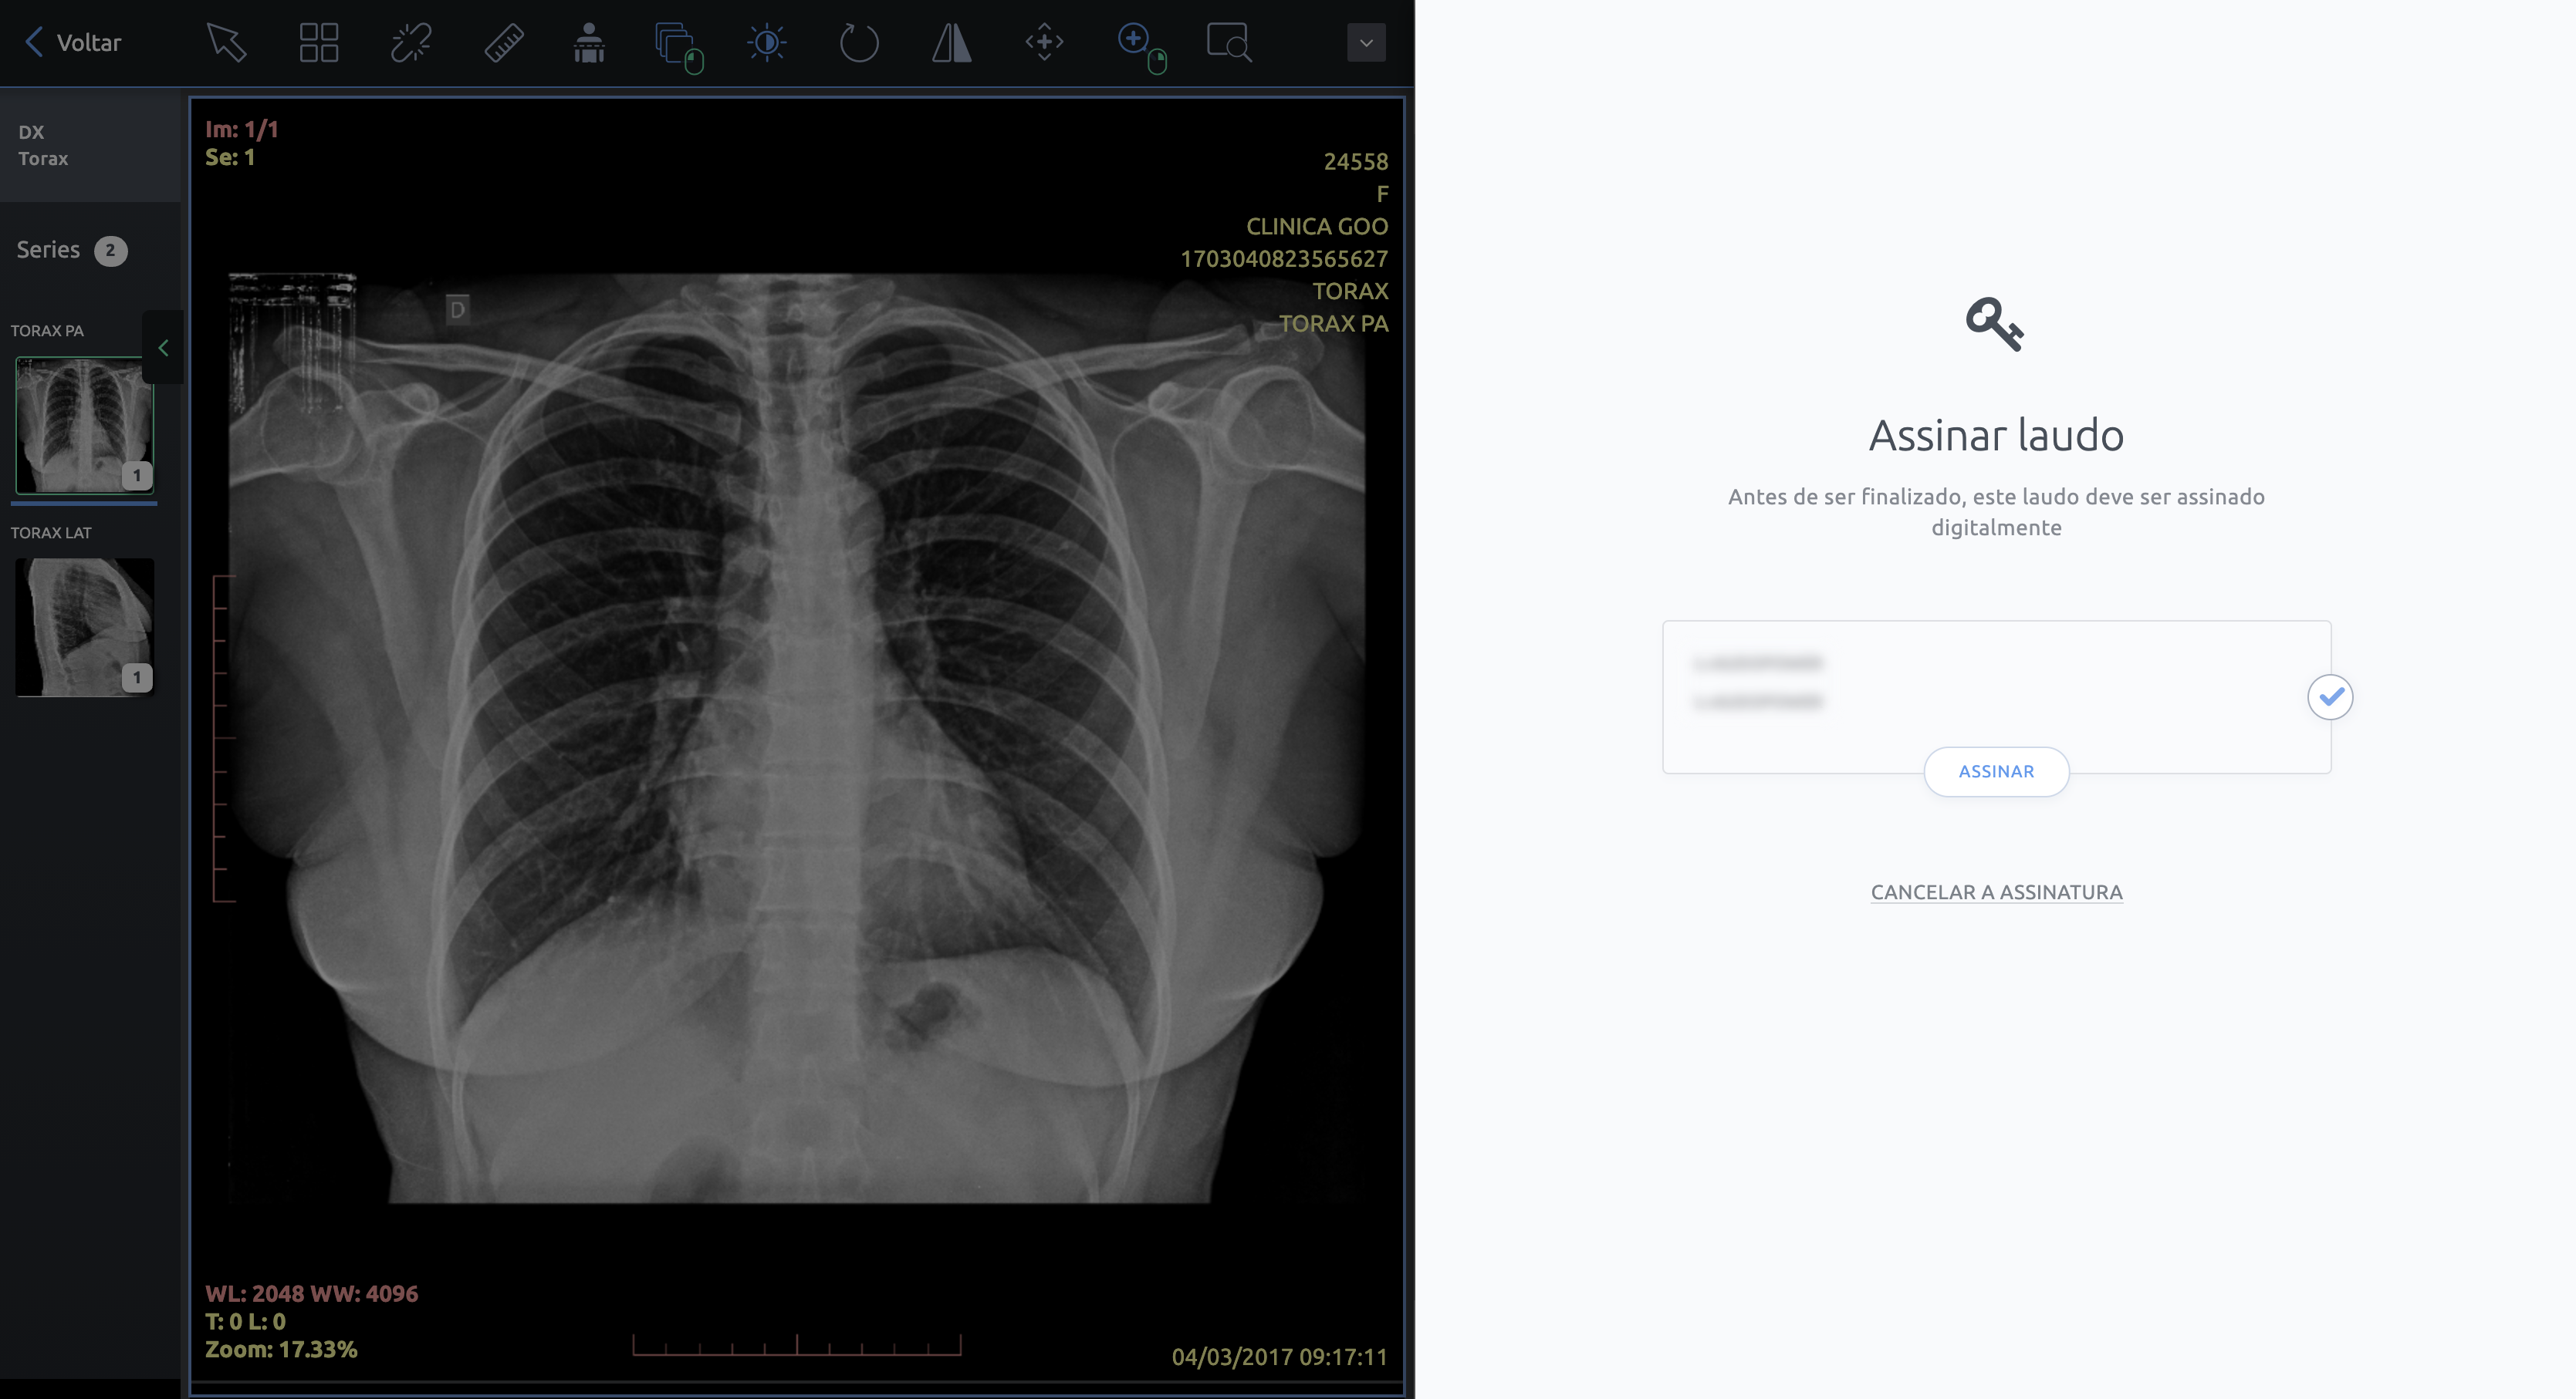Open the TORAX LAT series thumbnail
Screen dimensions: 2576x1399
(85, 626)
